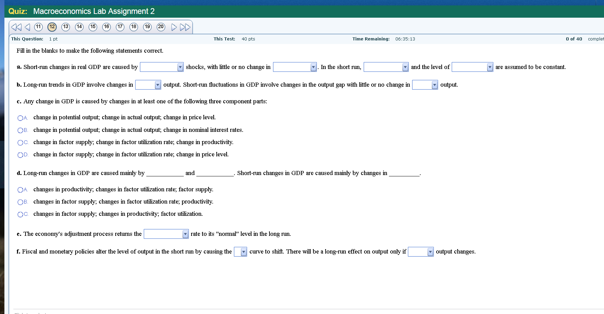Jump to the last question double-arrow

coord(185,27)
